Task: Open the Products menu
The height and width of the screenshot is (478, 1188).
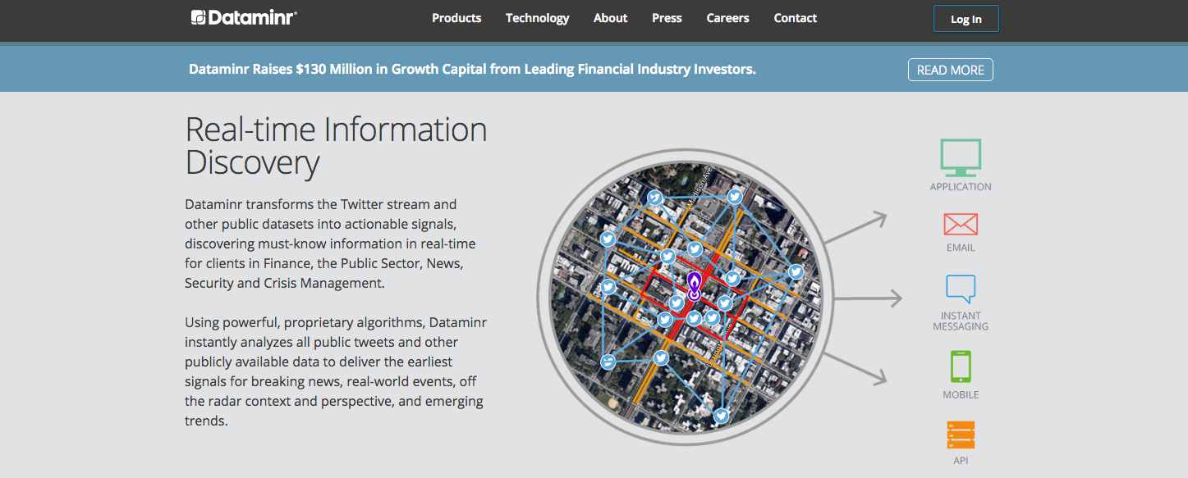Action: pyautogui.click(x=456, y=18)
